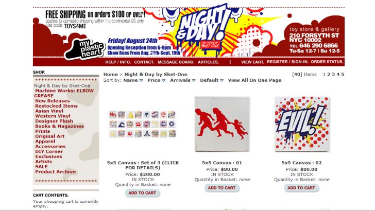
Task: Click the My Plastic Heart logo
Action: [x=84, y=50]
